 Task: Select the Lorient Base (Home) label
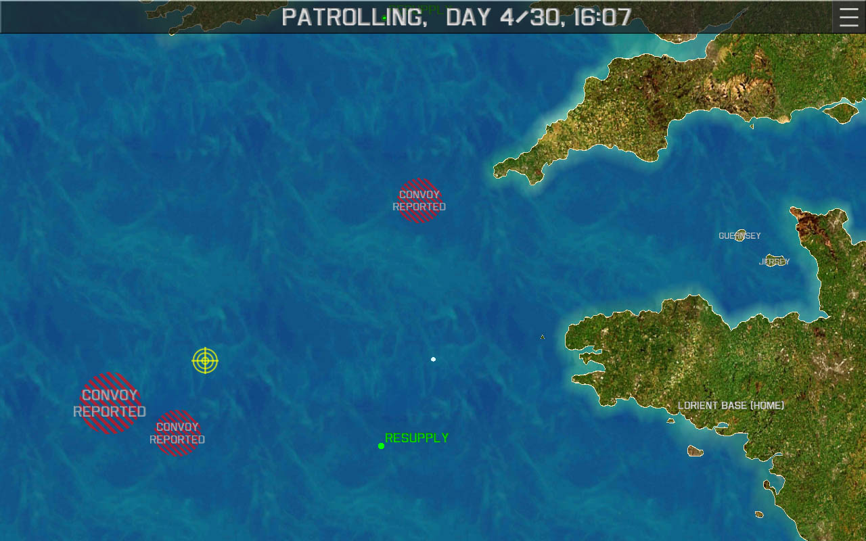[731, 406]
